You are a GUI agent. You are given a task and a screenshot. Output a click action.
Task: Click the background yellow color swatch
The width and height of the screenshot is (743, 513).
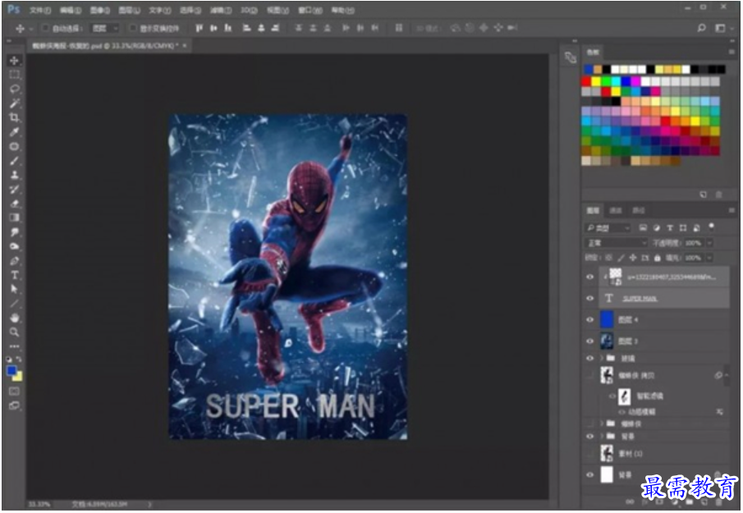pyautogui.click(x=18, y=377)
